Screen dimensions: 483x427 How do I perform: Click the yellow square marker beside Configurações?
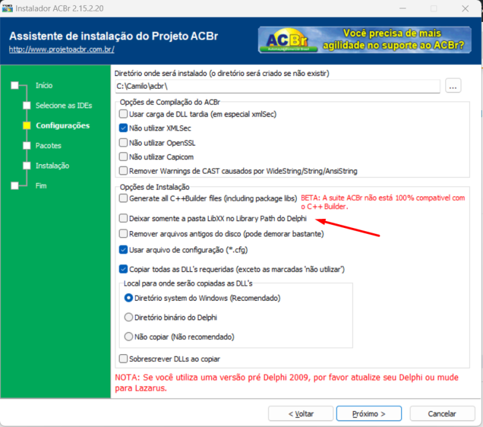click(x=27, y=126)
